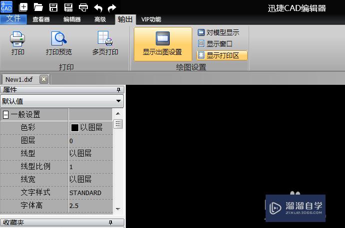
Task: Click the properties list scrollbar thumb
Action: (118, 124)
